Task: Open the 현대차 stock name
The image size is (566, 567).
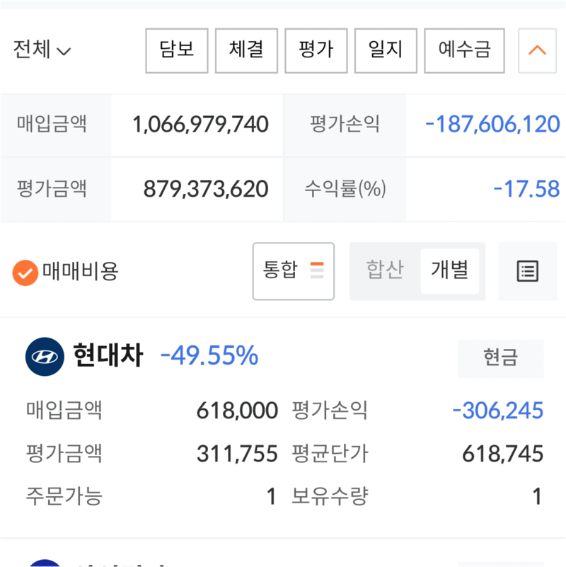Action: (108, 356)
